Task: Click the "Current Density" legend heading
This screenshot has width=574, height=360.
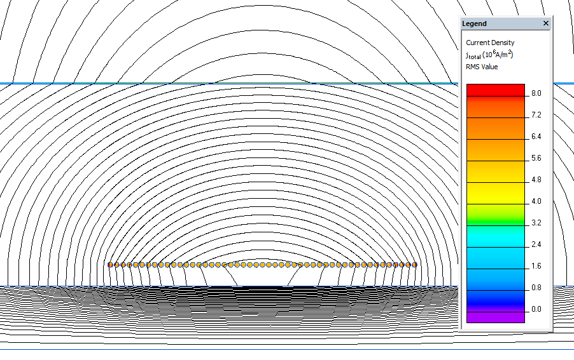Action: coord(490,43)
